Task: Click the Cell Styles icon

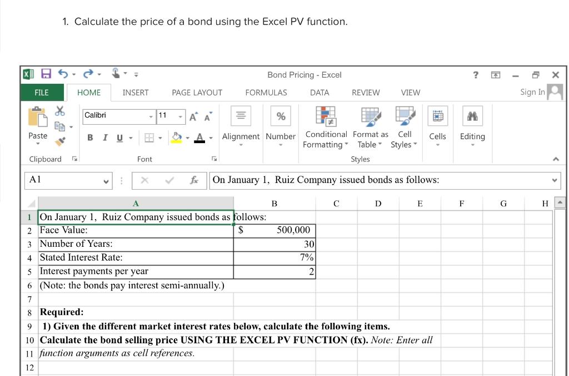Action: pyautogui.click(x=405, y=116)
